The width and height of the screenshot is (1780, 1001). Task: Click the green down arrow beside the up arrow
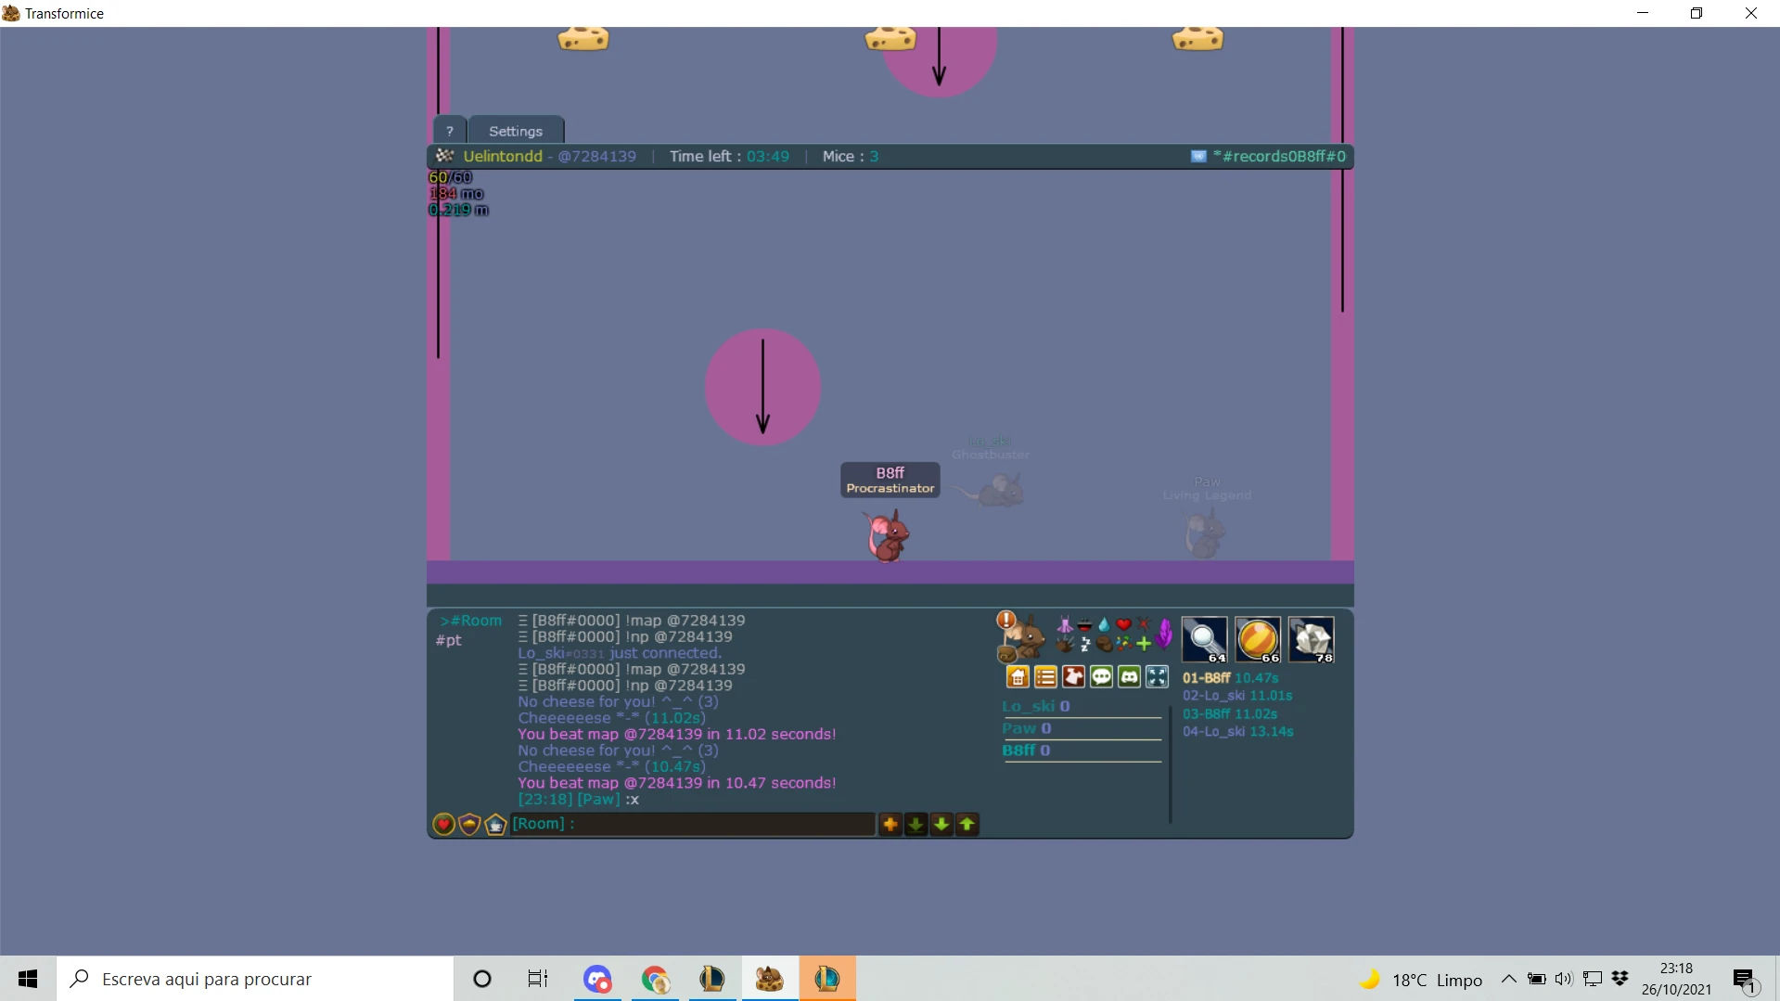[941, 824]
